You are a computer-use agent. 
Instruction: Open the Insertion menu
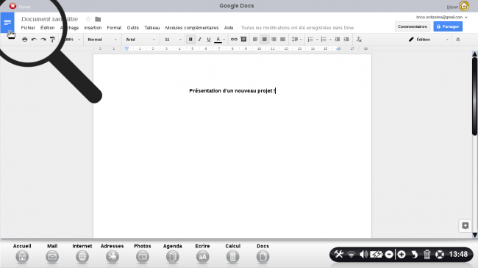(93, 28)
